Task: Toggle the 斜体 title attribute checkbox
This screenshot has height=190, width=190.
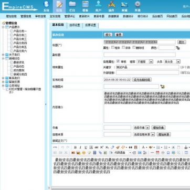Action: [123, 47]
